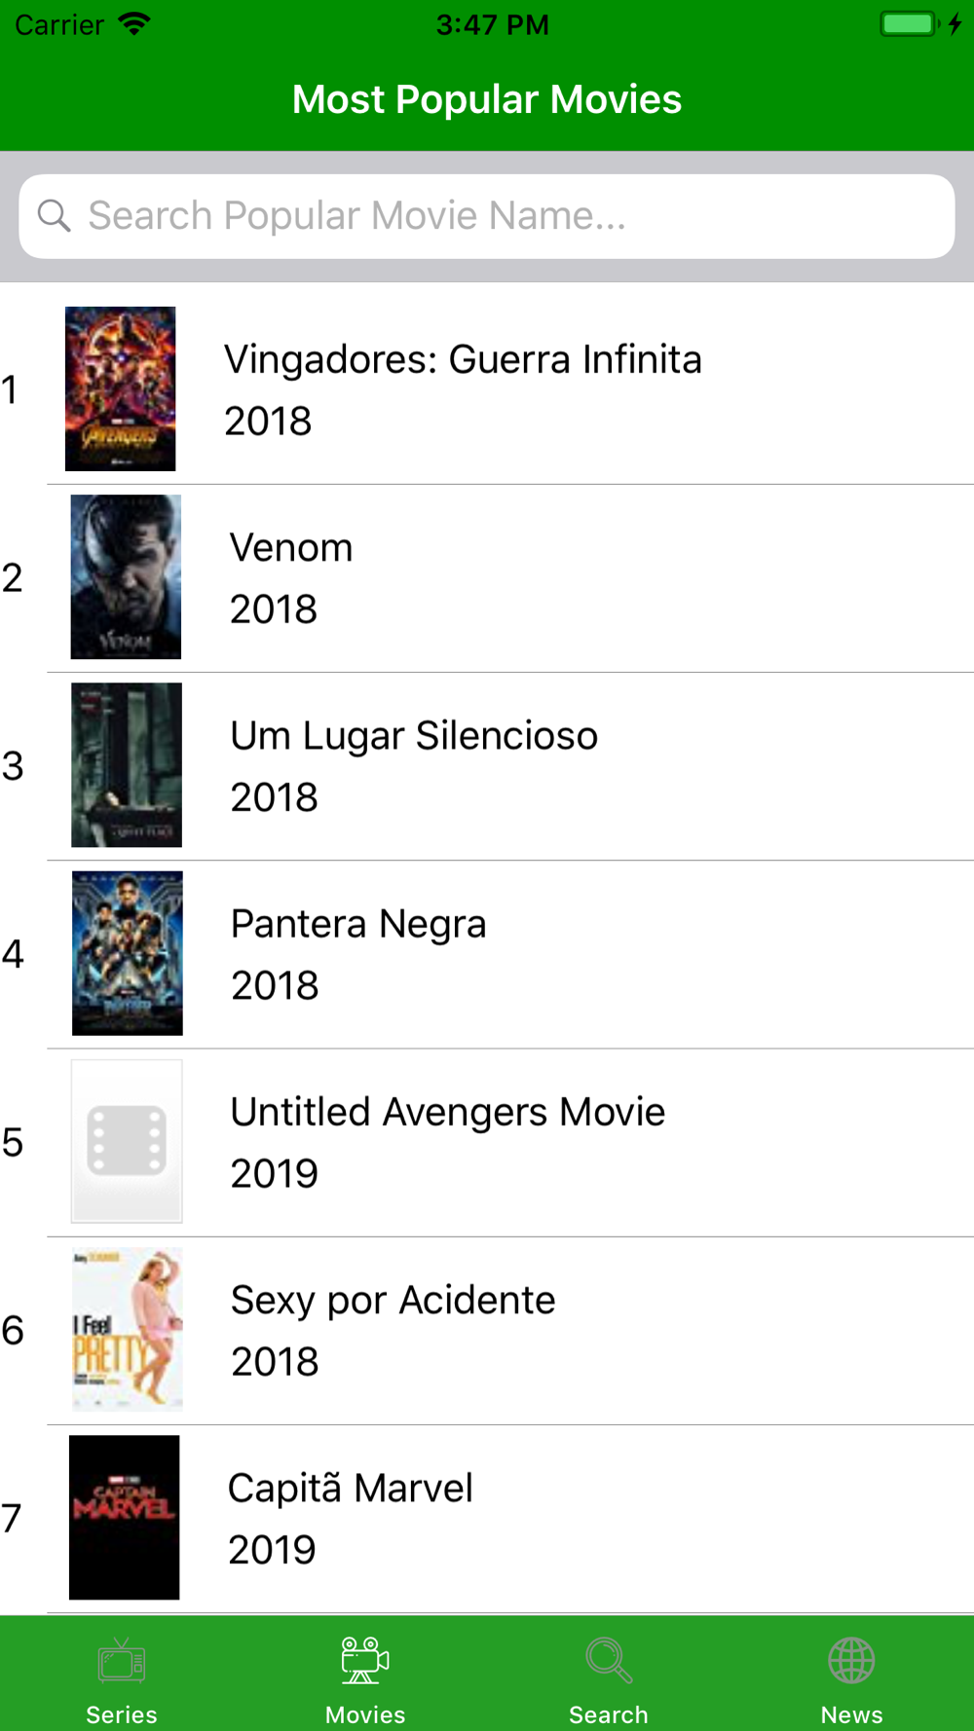Open the Avengers Infinity War poster
The height and width of the screenshot is (1731, 974).
click(x=121, y=388)
